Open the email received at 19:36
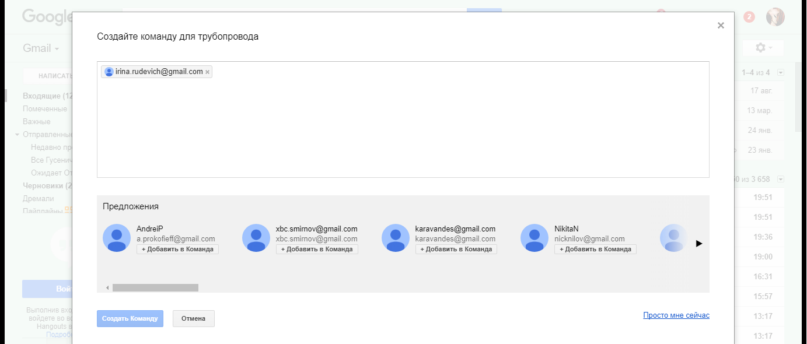 pos(763,237)
